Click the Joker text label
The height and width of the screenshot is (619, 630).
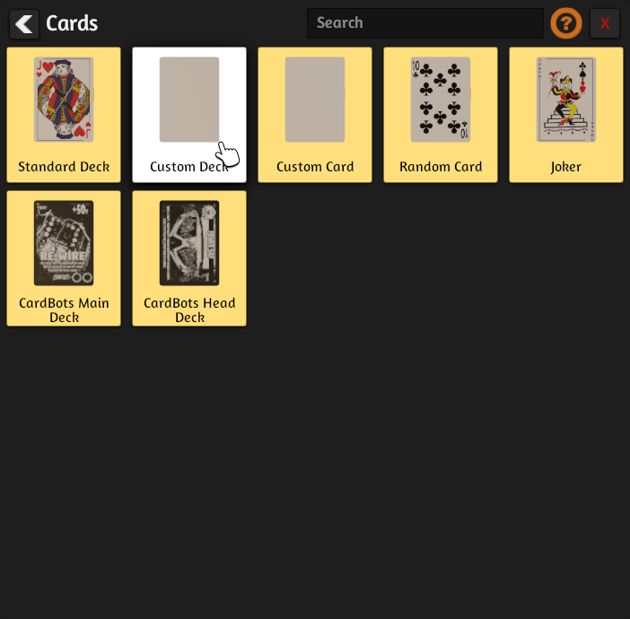click(566, 167)
